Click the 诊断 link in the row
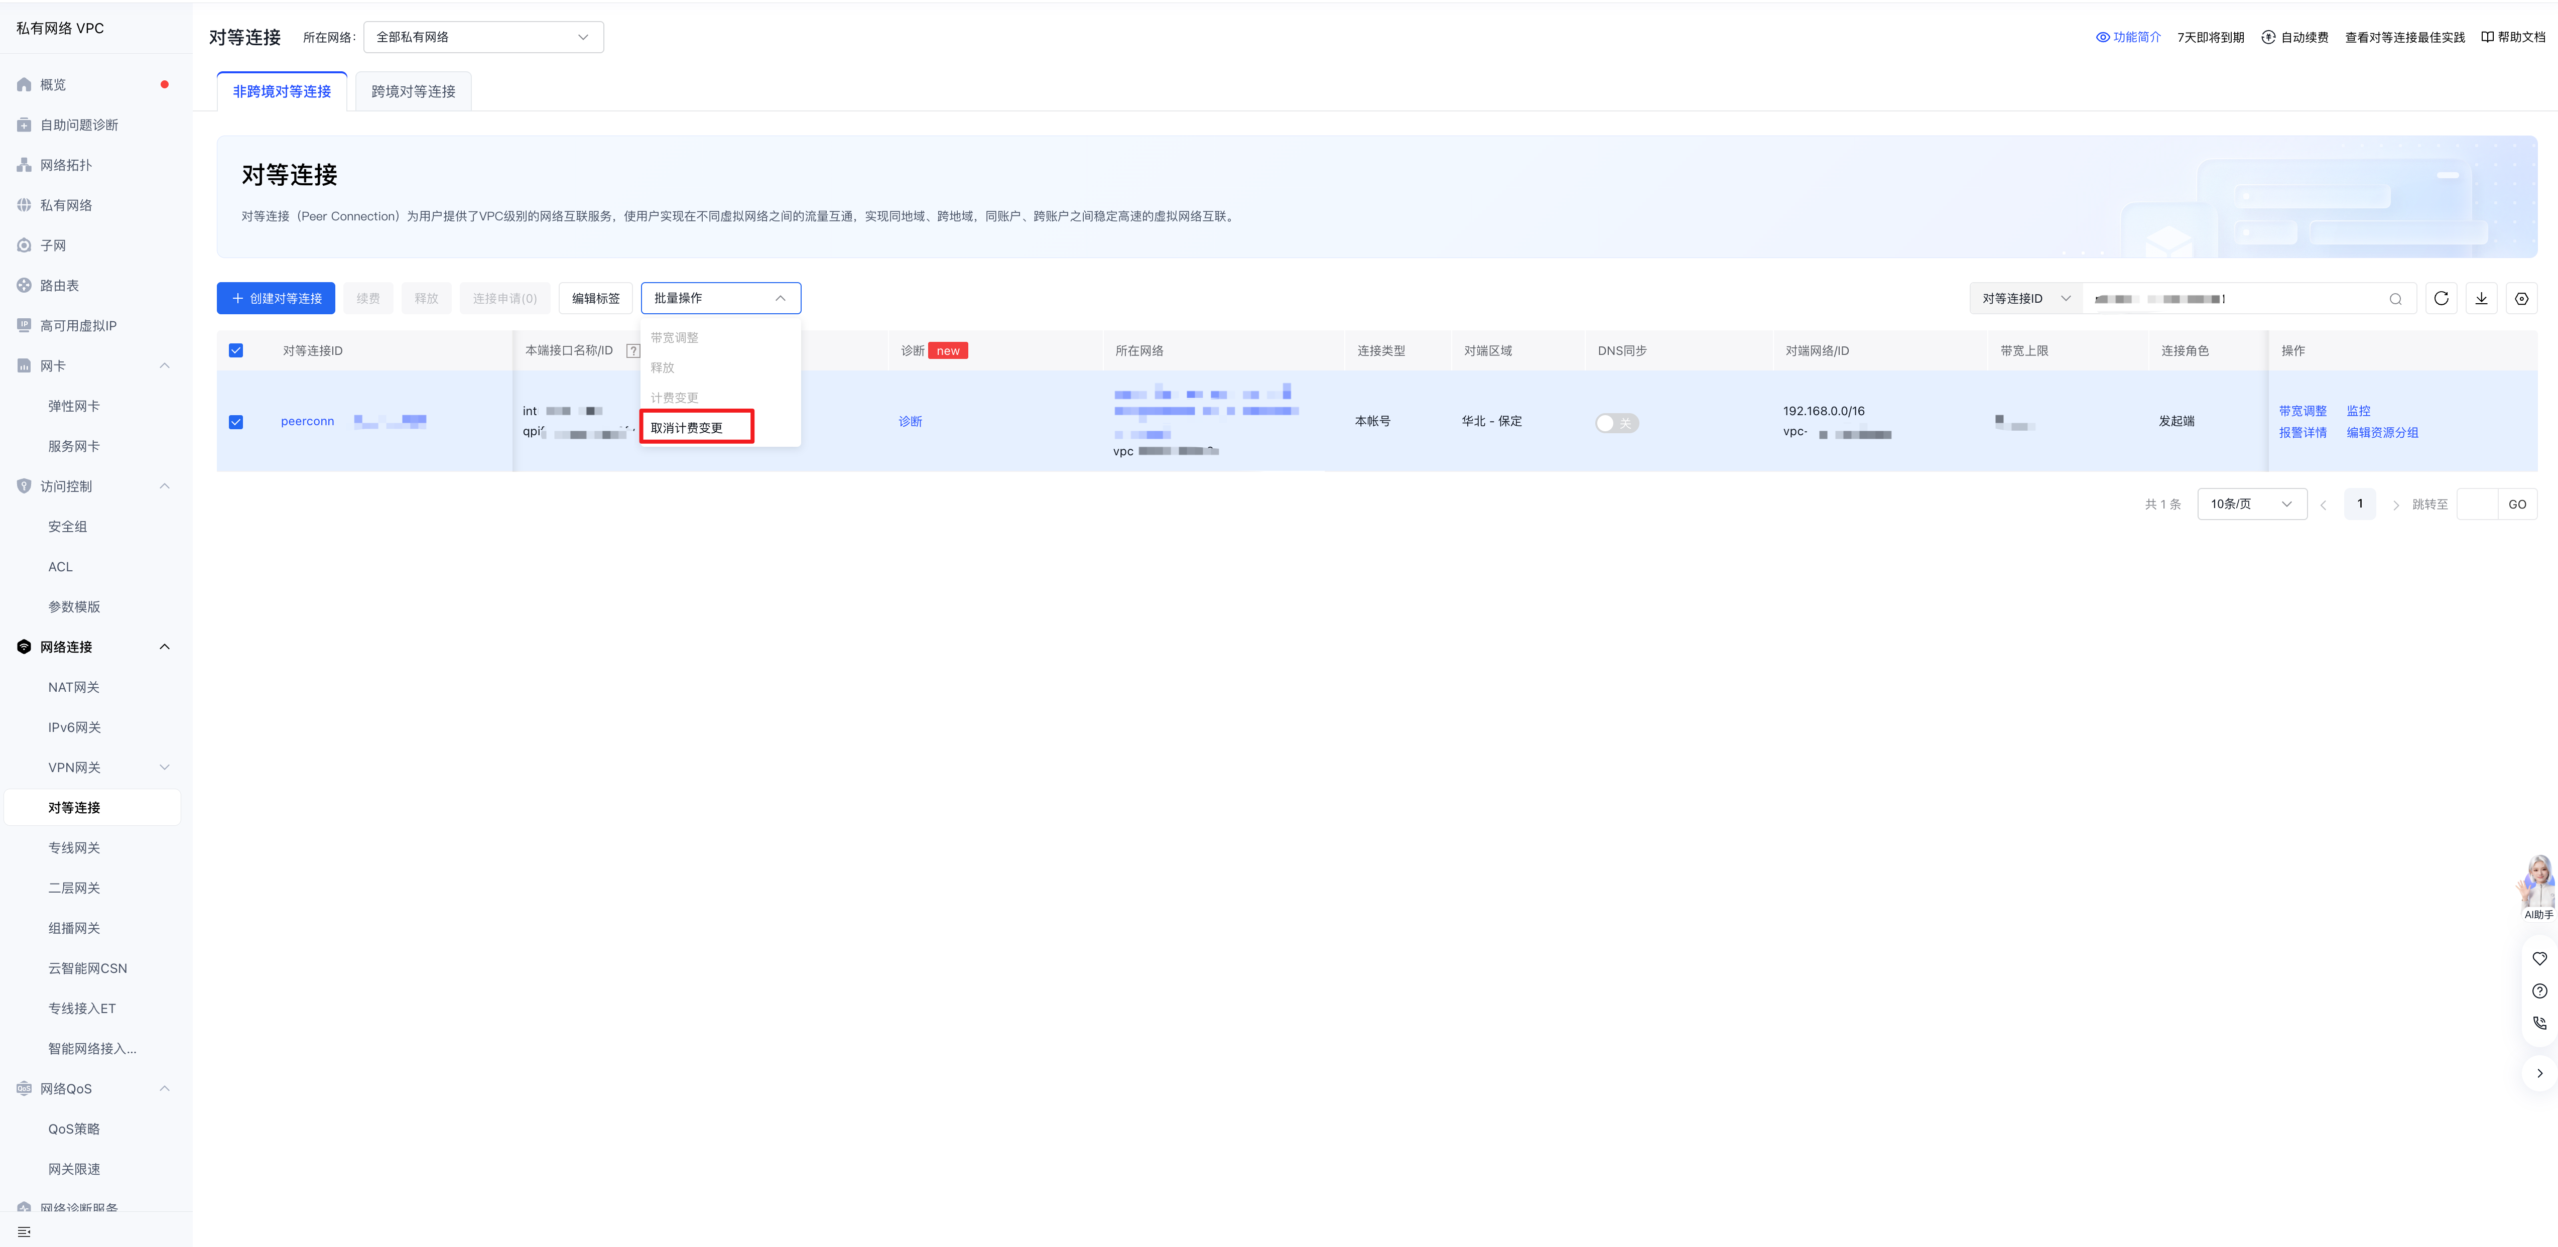Image resolution: width=2558 pixels, height=1247 pixels. (x=911, y=422)
